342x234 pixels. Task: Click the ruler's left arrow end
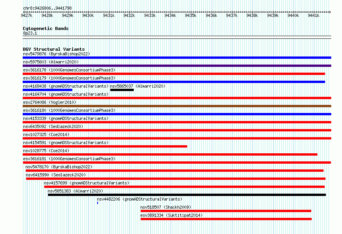tap(24, 12)
